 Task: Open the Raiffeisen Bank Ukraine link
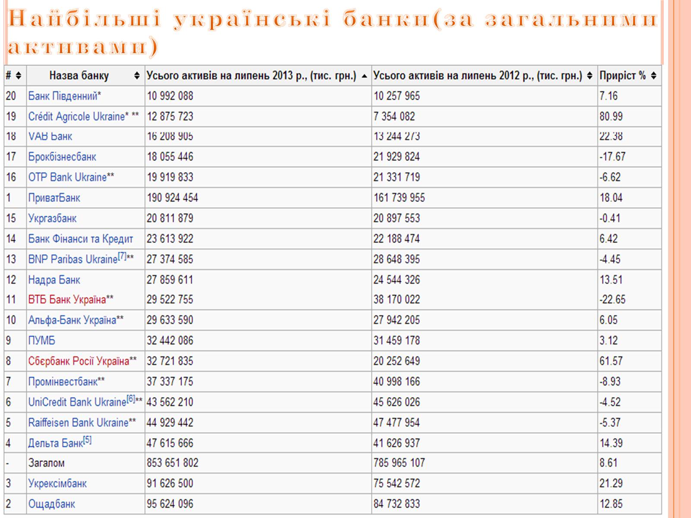point(78,423)
